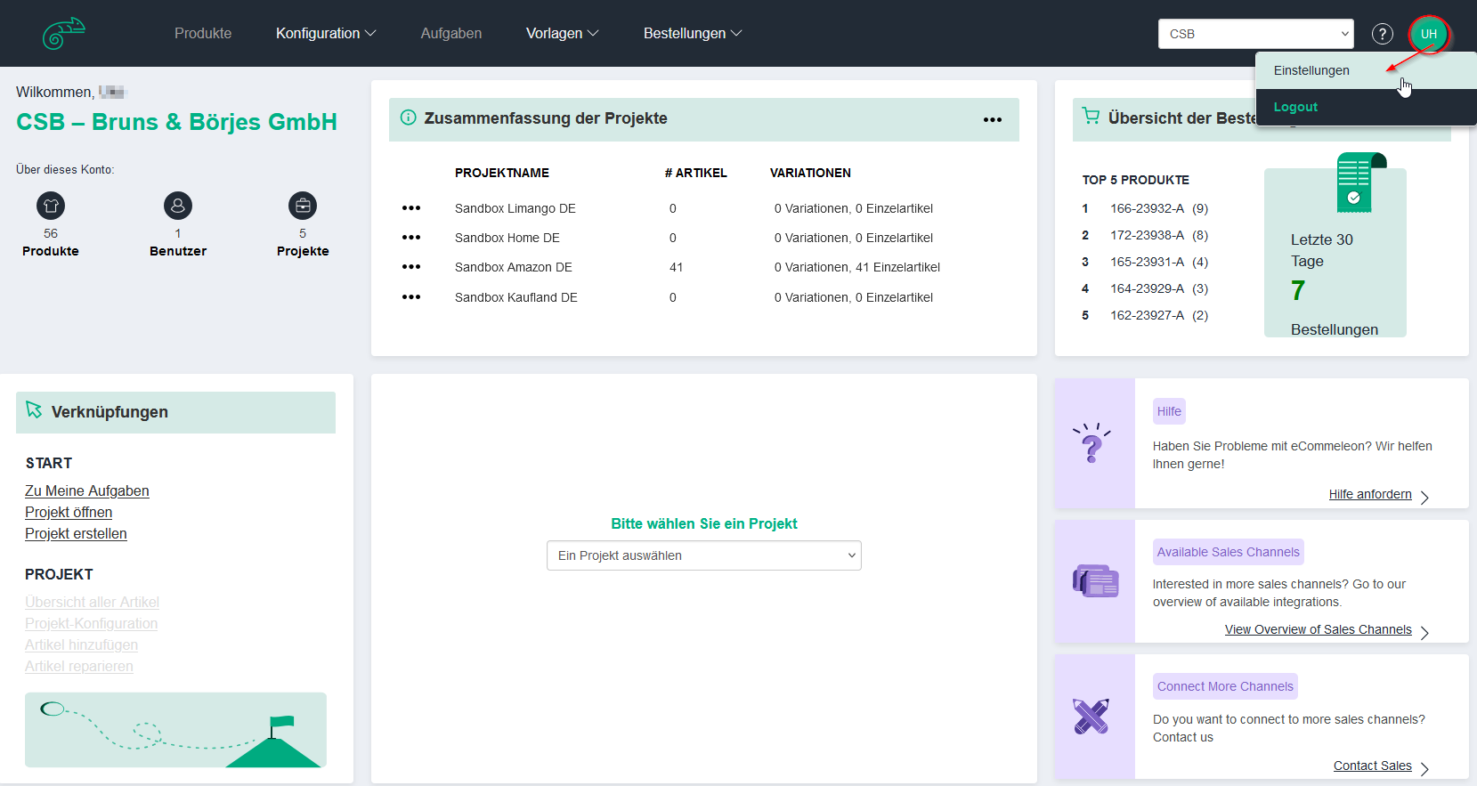Click Projekt-Konfiguration link

[91, 623]
